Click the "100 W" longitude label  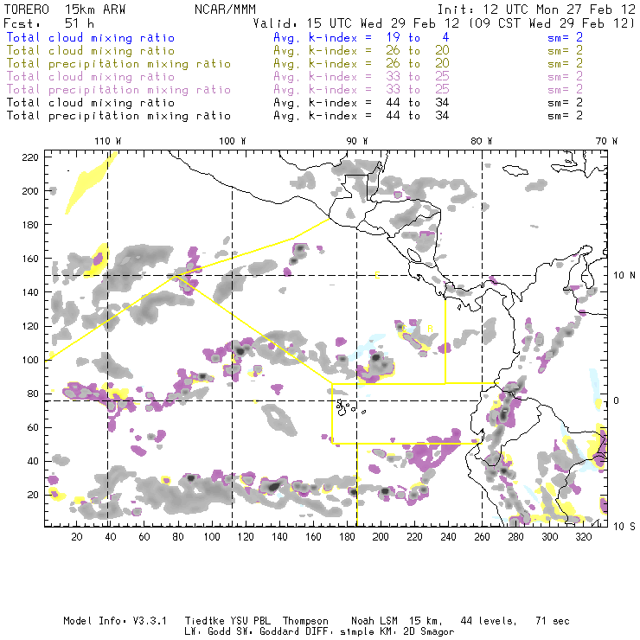point(233,141)
